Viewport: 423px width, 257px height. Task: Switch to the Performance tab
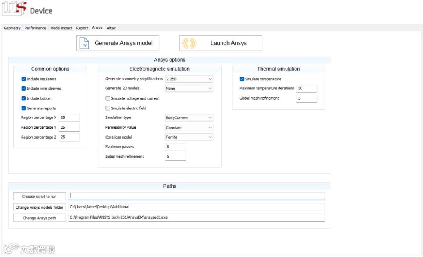(x=35, y=28)
